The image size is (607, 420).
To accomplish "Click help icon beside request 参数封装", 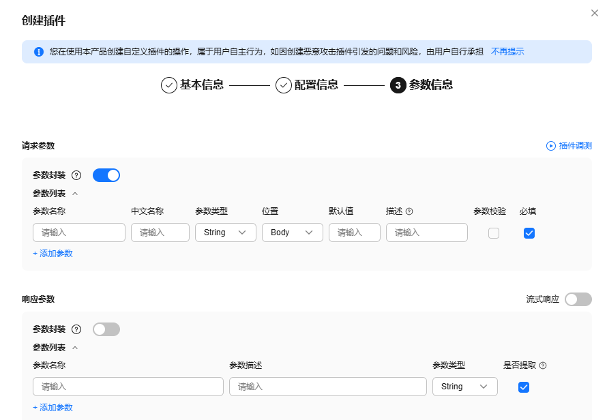I will click(x=76, y=175).
